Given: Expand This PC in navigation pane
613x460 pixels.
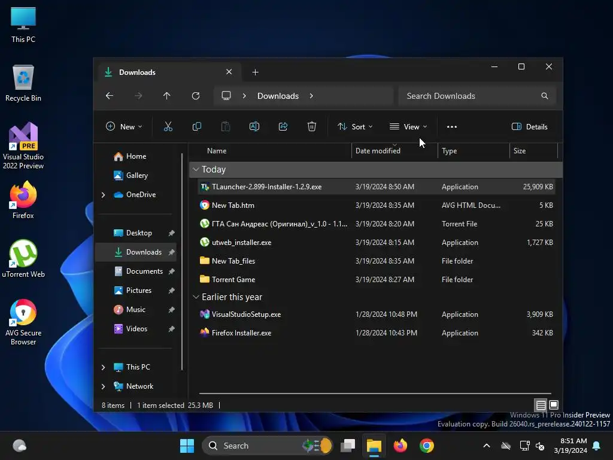Looking at the screenshot, I should [103, 367].
